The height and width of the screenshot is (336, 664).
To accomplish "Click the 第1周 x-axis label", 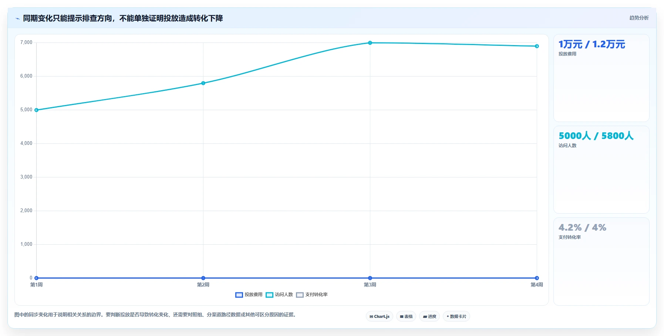I will (x=36, y=285).
